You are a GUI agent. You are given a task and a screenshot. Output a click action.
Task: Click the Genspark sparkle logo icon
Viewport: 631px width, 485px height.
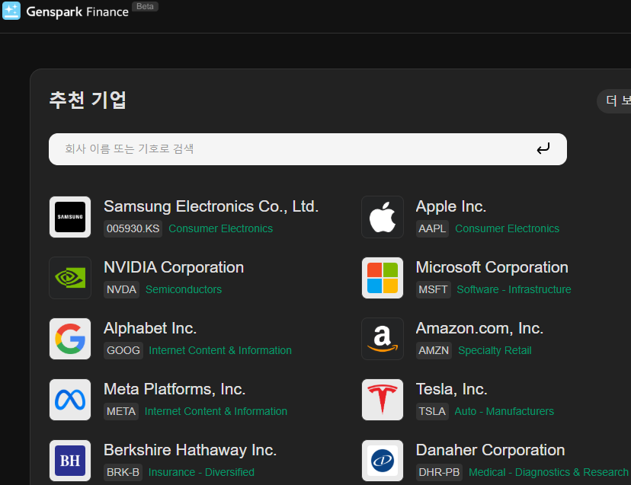[11, 11]
